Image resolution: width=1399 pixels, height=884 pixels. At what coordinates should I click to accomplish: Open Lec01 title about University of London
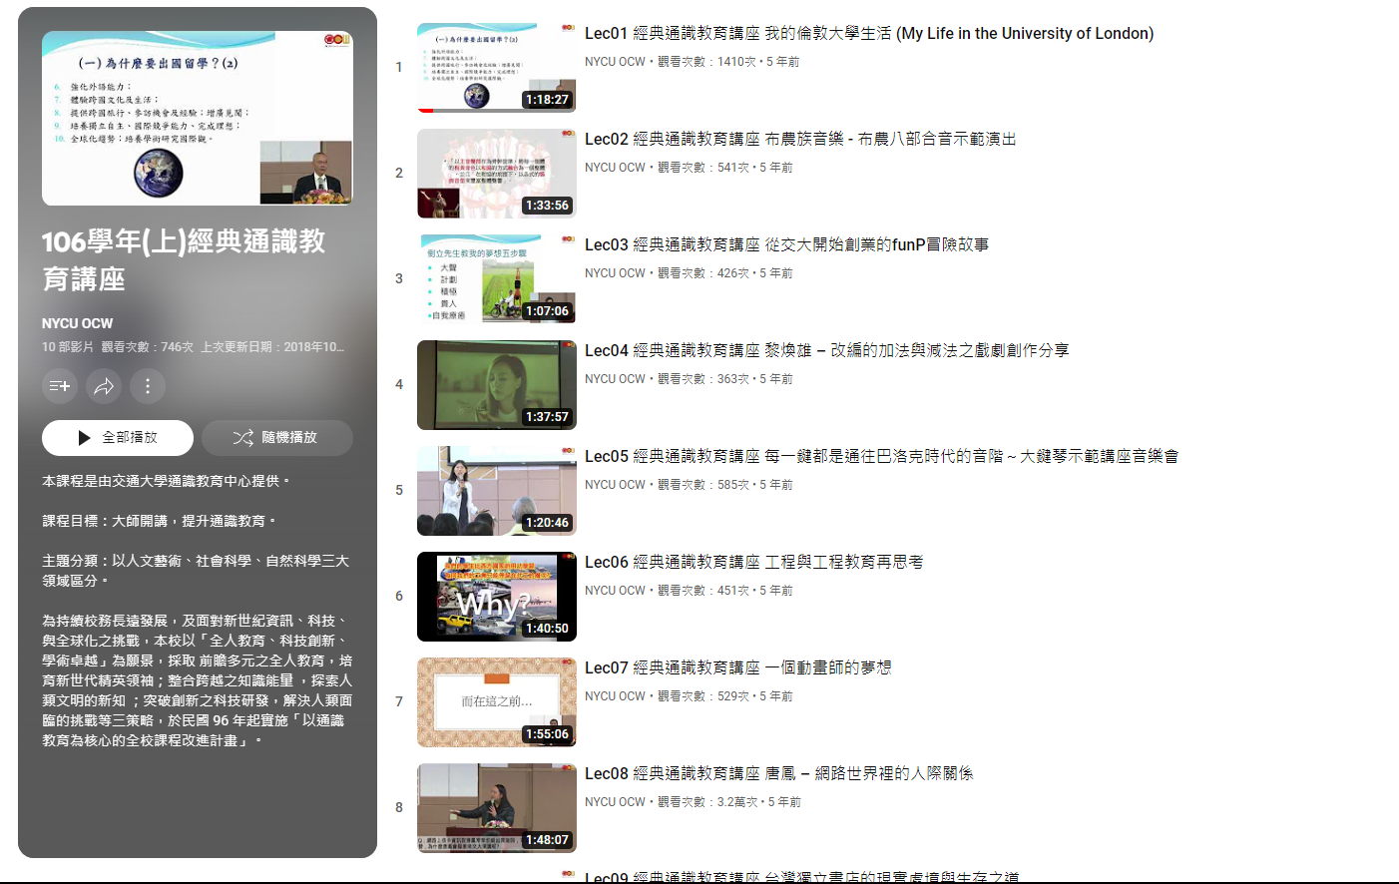click(x=869, y=34)
